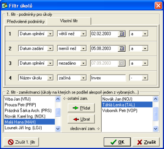Cancel dialog with Zrušit button
The height and width of the screenshot is (149, 164).
click(x=146, y=142)
